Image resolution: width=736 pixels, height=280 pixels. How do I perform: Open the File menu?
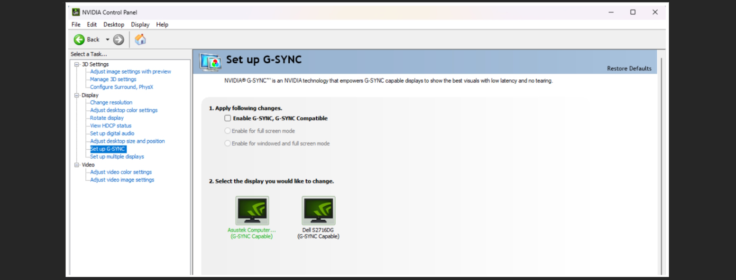(x=76, y=25)
